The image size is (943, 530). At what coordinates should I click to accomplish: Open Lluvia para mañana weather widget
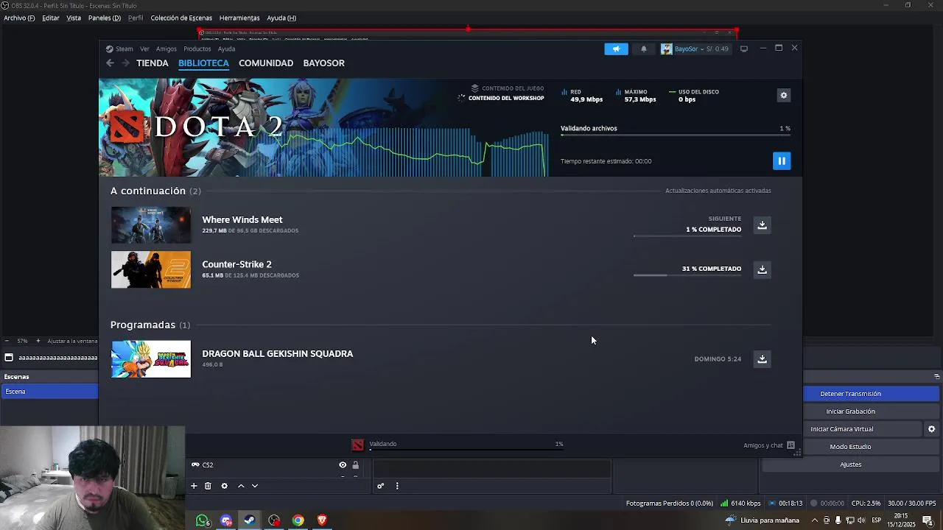point(763,520)
